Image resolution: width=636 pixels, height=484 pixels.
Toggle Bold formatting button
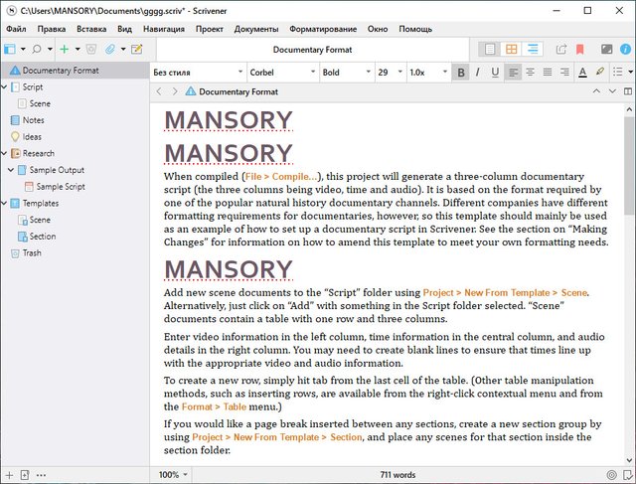click(461, 72)
